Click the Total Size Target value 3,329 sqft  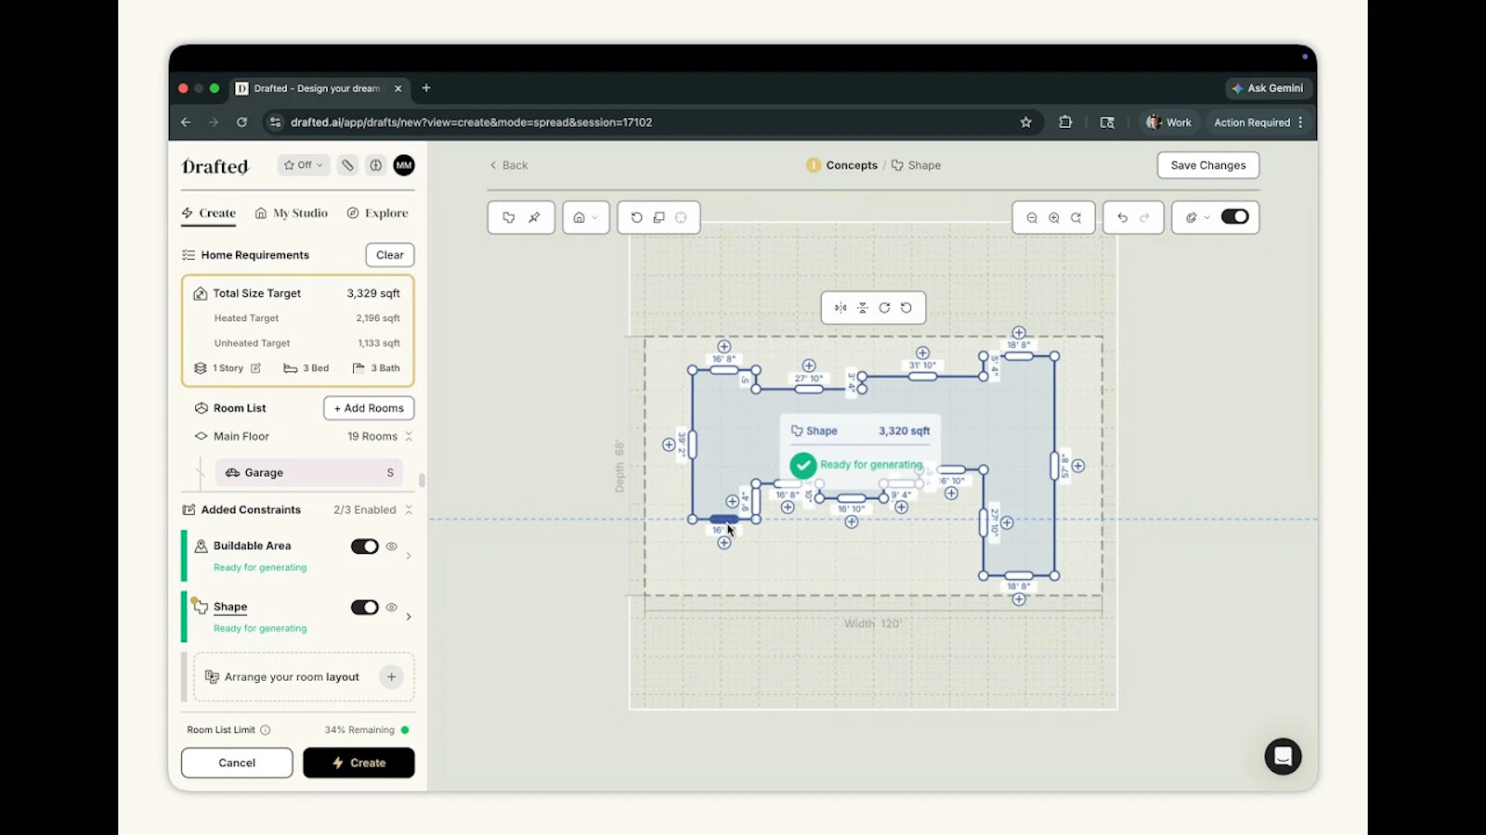(373, 293)
